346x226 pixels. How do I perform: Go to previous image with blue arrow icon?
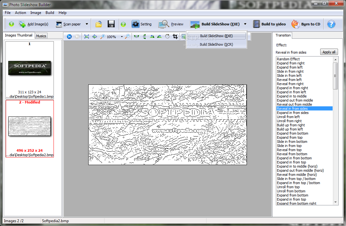pos(69,37)
